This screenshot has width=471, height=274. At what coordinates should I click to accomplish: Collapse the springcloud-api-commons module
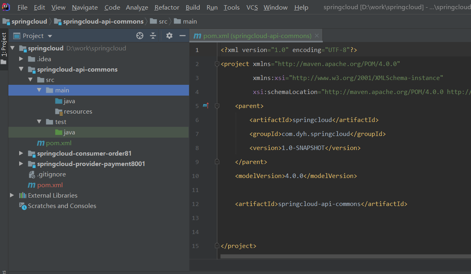coord(21,69)
